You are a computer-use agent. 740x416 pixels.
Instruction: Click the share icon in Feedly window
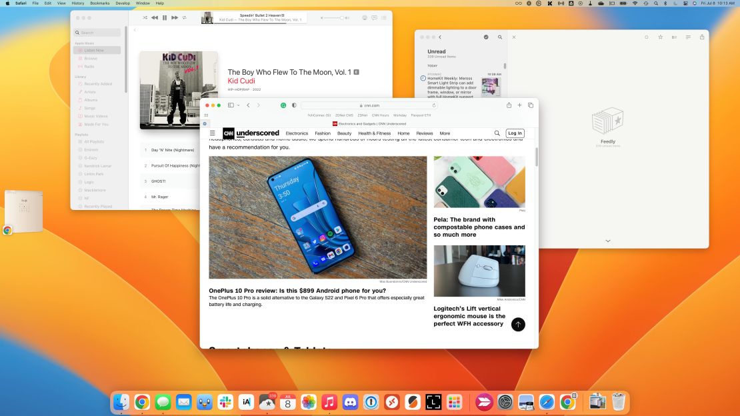tap(702, 37)
